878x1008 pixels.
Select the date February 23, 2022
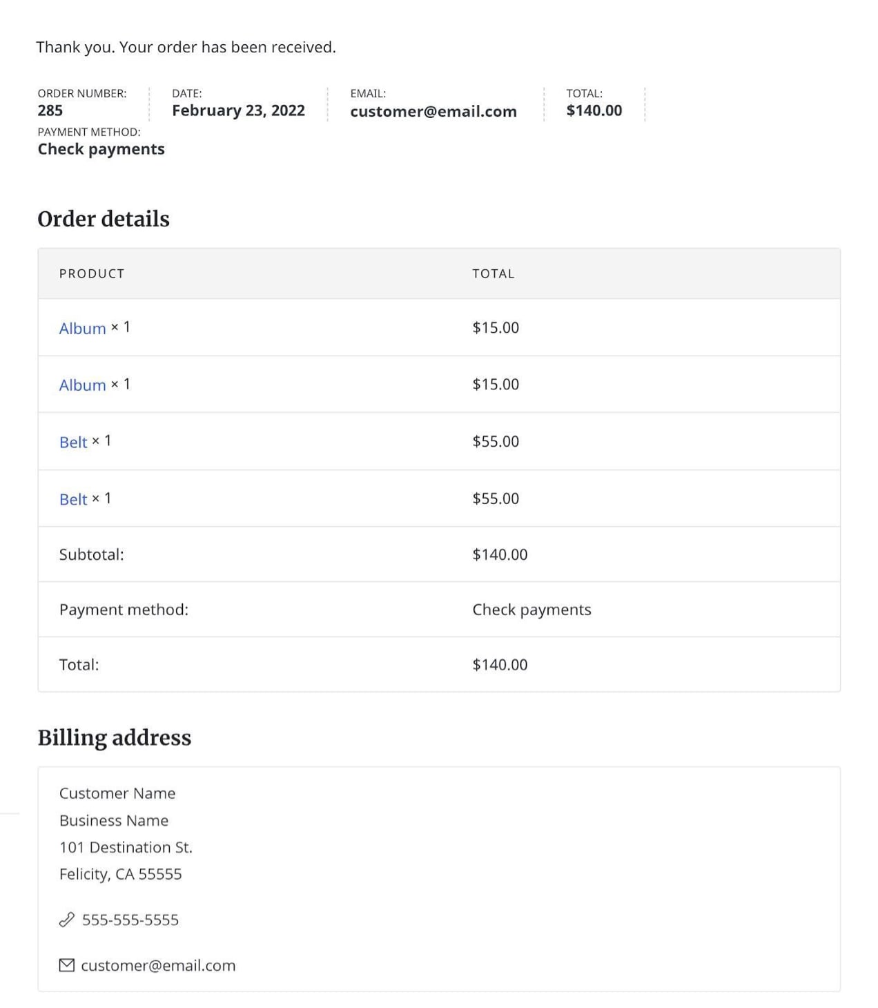click(x=238, y=110)
